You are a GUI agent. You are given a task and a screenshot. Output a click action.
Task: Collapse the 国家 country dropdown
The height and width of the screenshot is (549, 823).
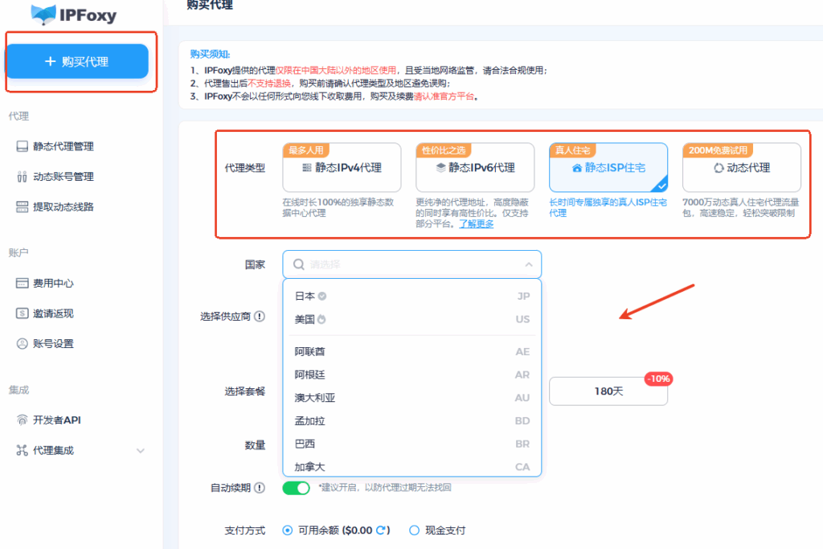click(x=528, y=264)
